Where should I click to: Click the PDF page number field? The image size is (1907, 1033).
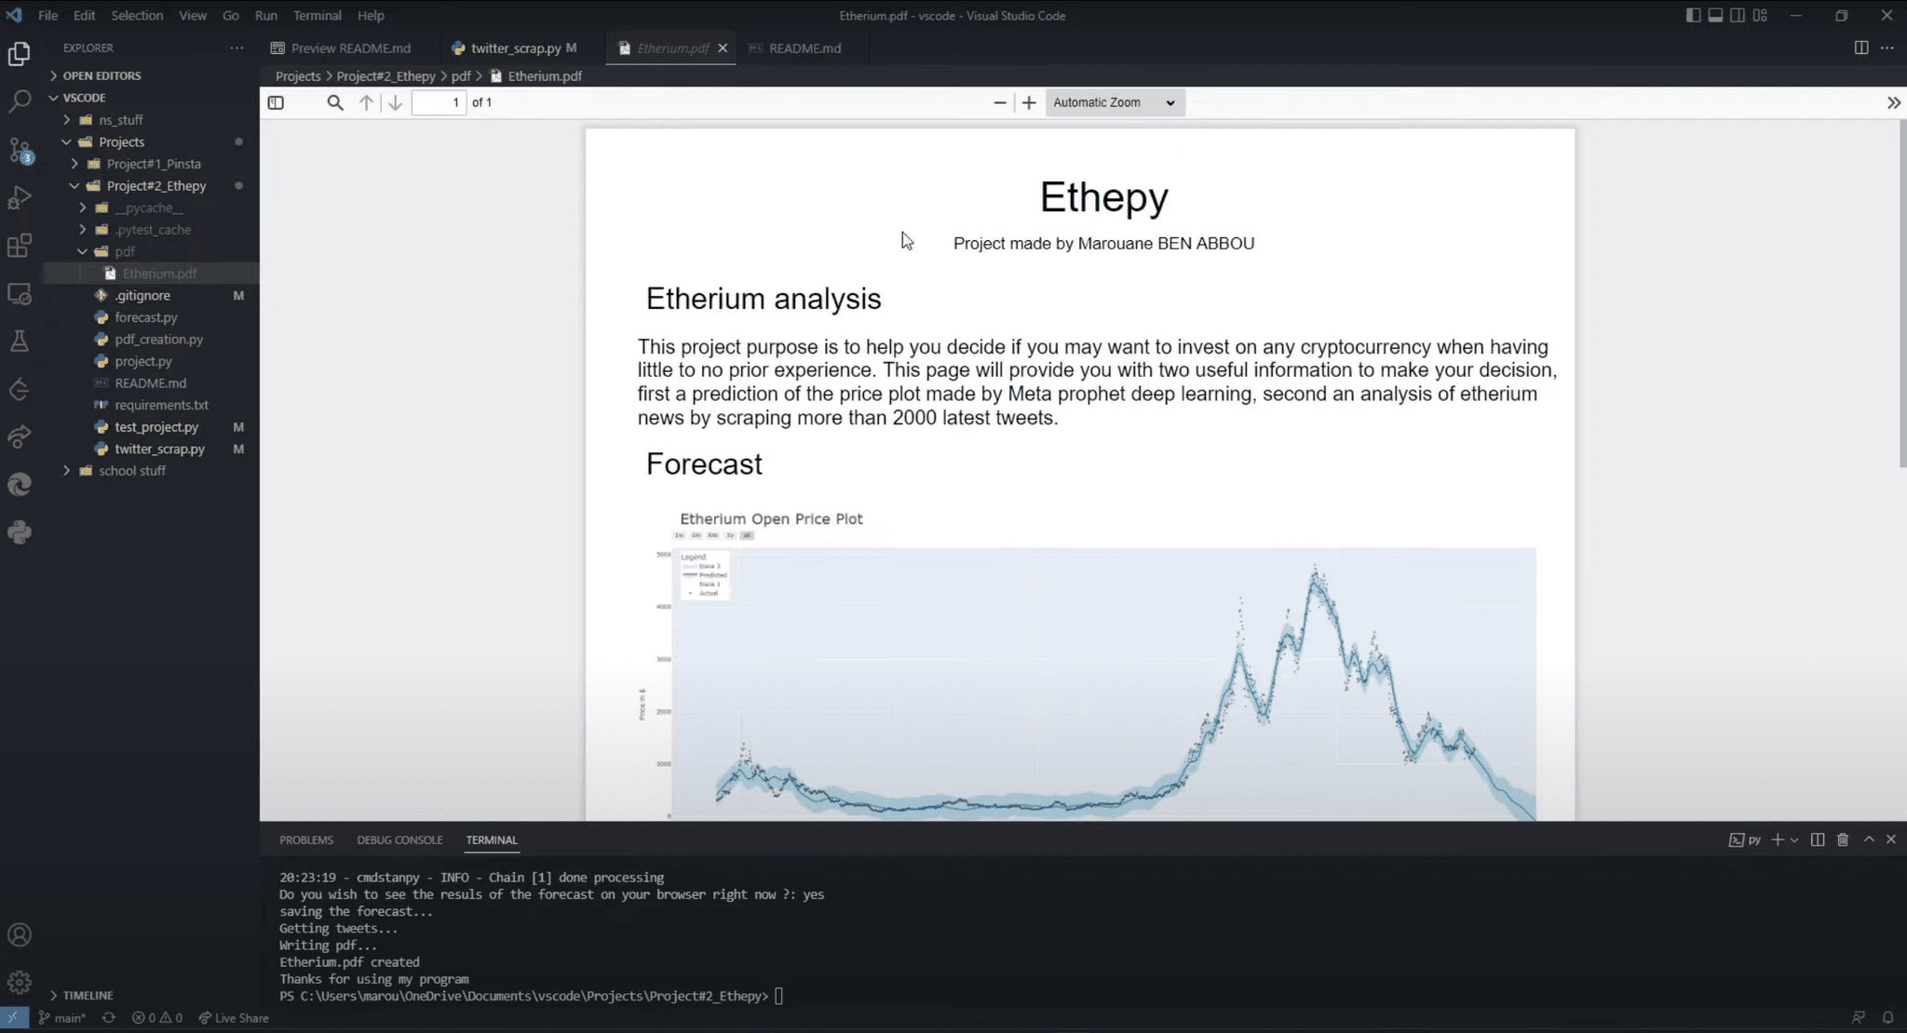pyautogui.click(x=439, y=102)
